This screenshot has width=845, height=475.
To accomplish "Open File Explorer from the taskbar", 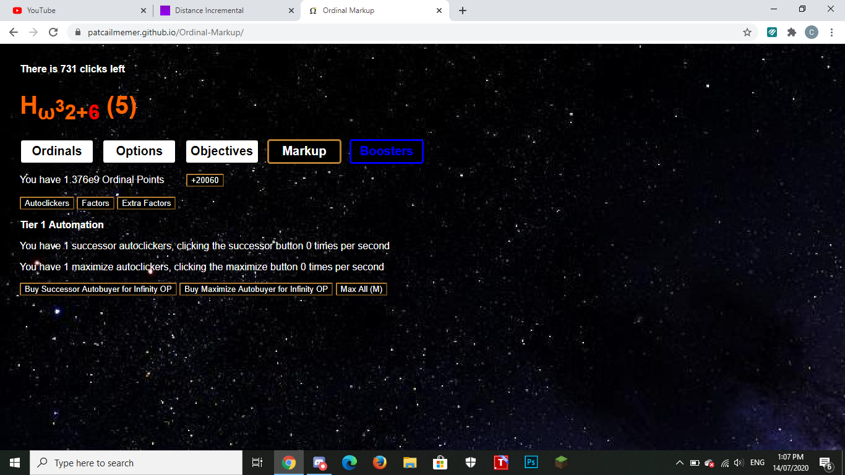I will 410,463.
